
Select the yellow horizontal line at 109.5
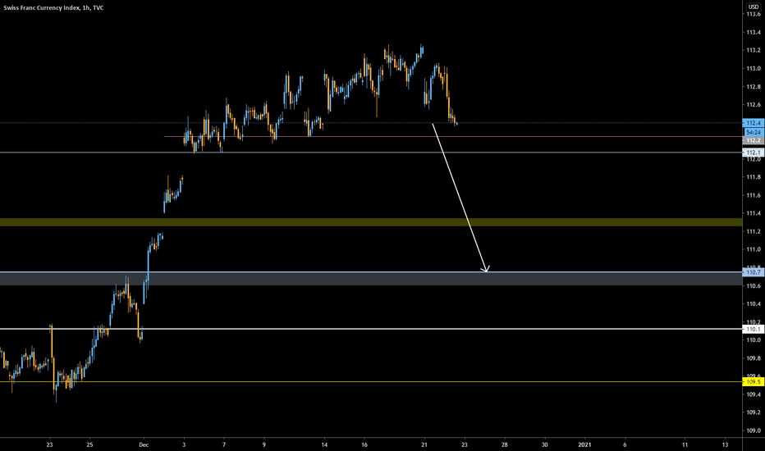tap(371, 382)
